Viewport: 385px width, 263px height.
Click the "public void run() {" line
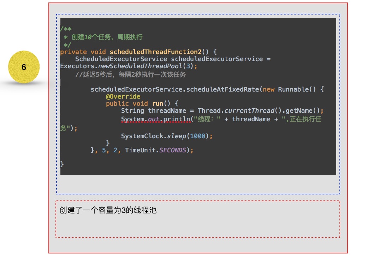[x=142, y=104]
